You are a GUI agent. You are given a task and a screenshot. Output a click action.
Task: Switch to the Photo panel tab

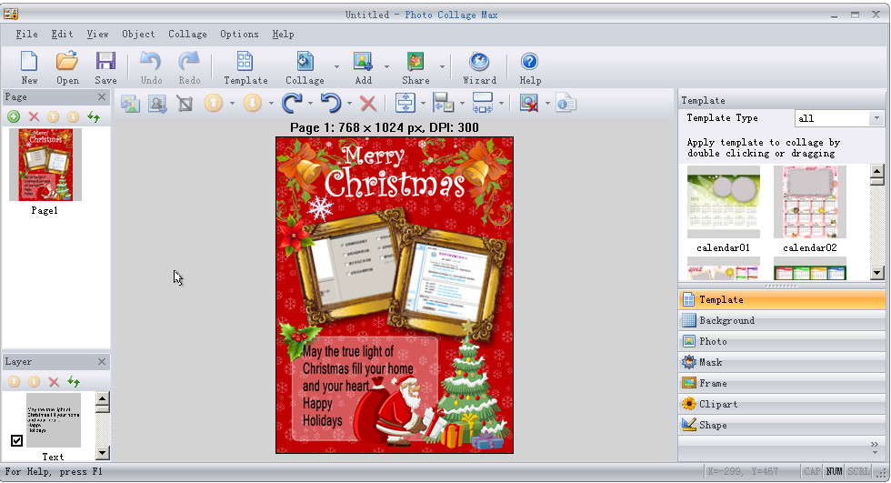(782, 341)
